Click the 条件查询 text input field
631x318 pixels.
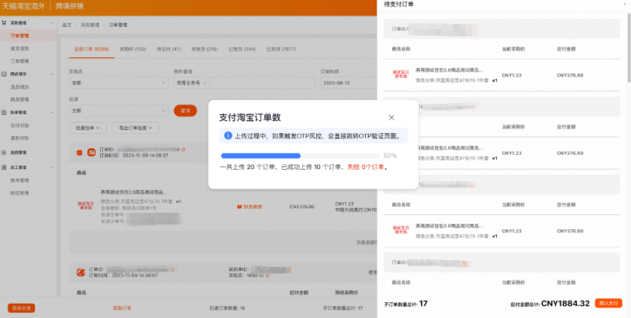coord(262,83)
